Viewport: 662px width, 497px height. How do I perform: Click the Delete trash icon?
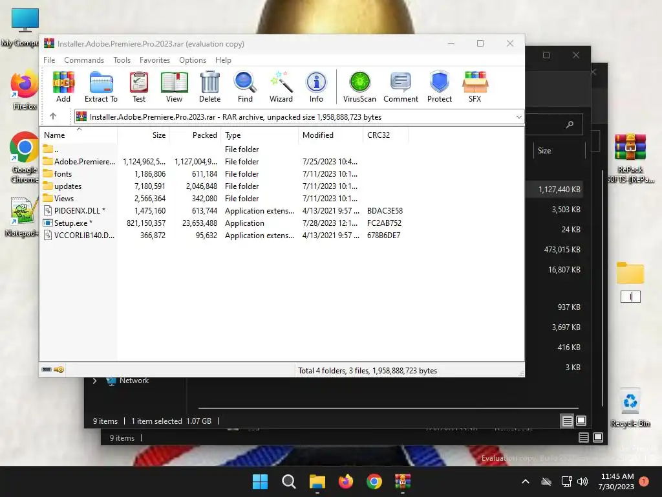tap(210, 87)
